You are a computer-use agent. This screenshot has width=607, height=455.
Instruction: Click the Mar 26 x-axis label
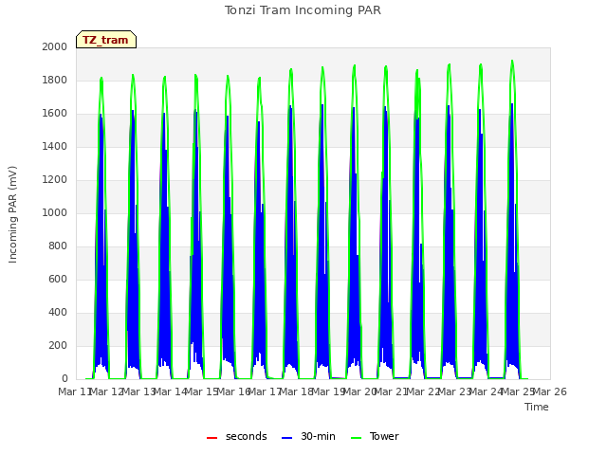550,391
